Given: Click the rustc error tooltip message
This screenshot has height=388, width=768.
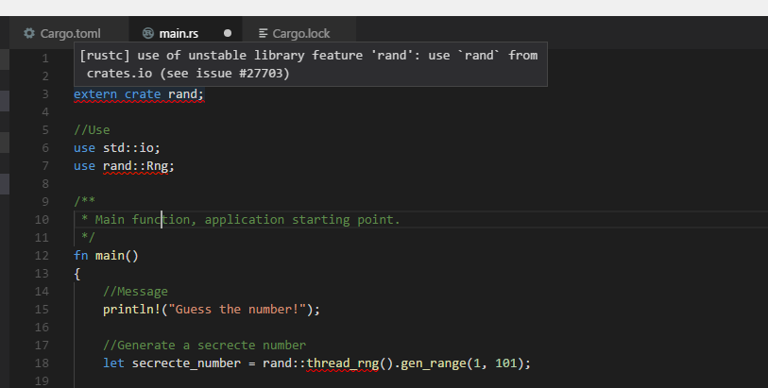Looking at the screenshot, I should 310,64.
